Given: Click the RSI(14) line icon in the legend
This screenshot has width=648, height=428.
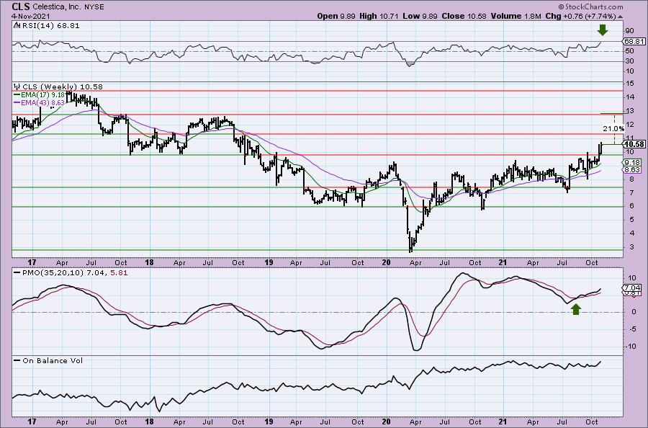Looking at the screenshot, I should (x=16, y=25).
